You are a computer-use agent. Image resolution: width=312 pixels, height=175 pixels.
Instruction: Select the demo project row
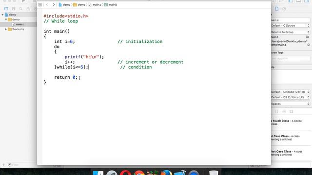click(19, 15)
